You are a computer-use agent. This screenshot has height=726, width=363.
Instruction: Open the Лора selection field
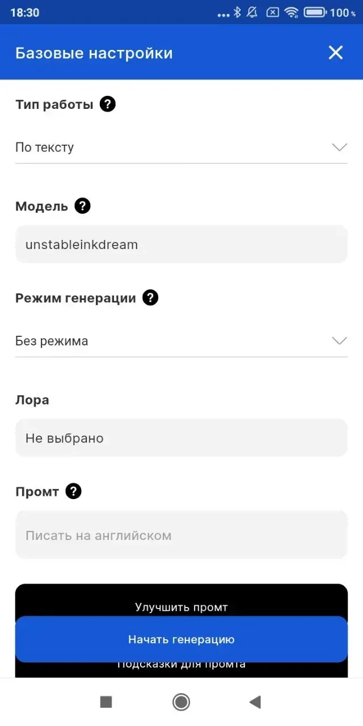point(181,438)
